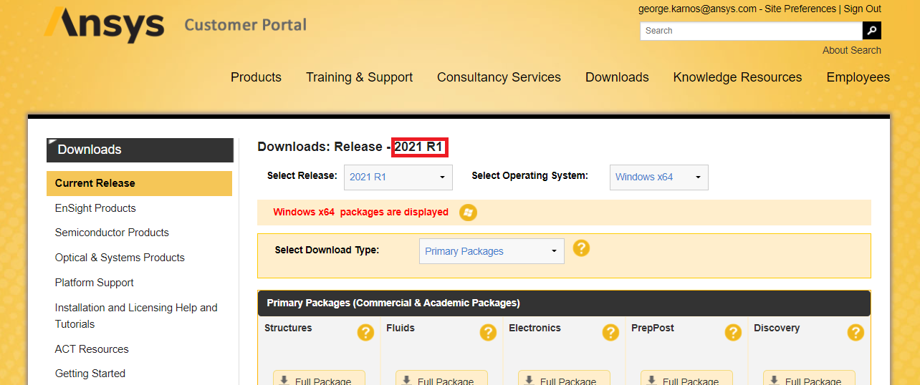
Task: Click the About Search link
Action: 852,50
